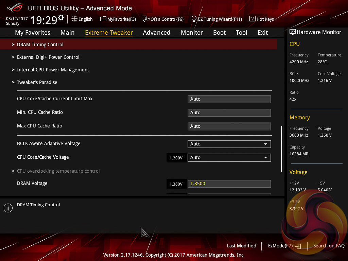The width and height of the screenshot is (348, 261).
Task: Click the DRAM Voltage label
Action: click(x=32, y=183)
